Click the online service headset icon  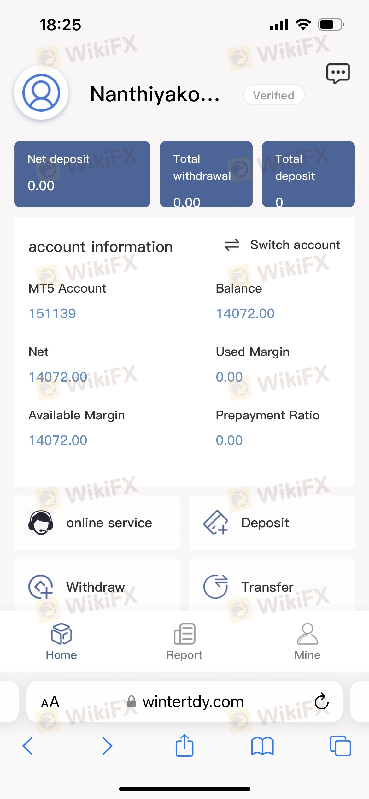coord(41,523)
